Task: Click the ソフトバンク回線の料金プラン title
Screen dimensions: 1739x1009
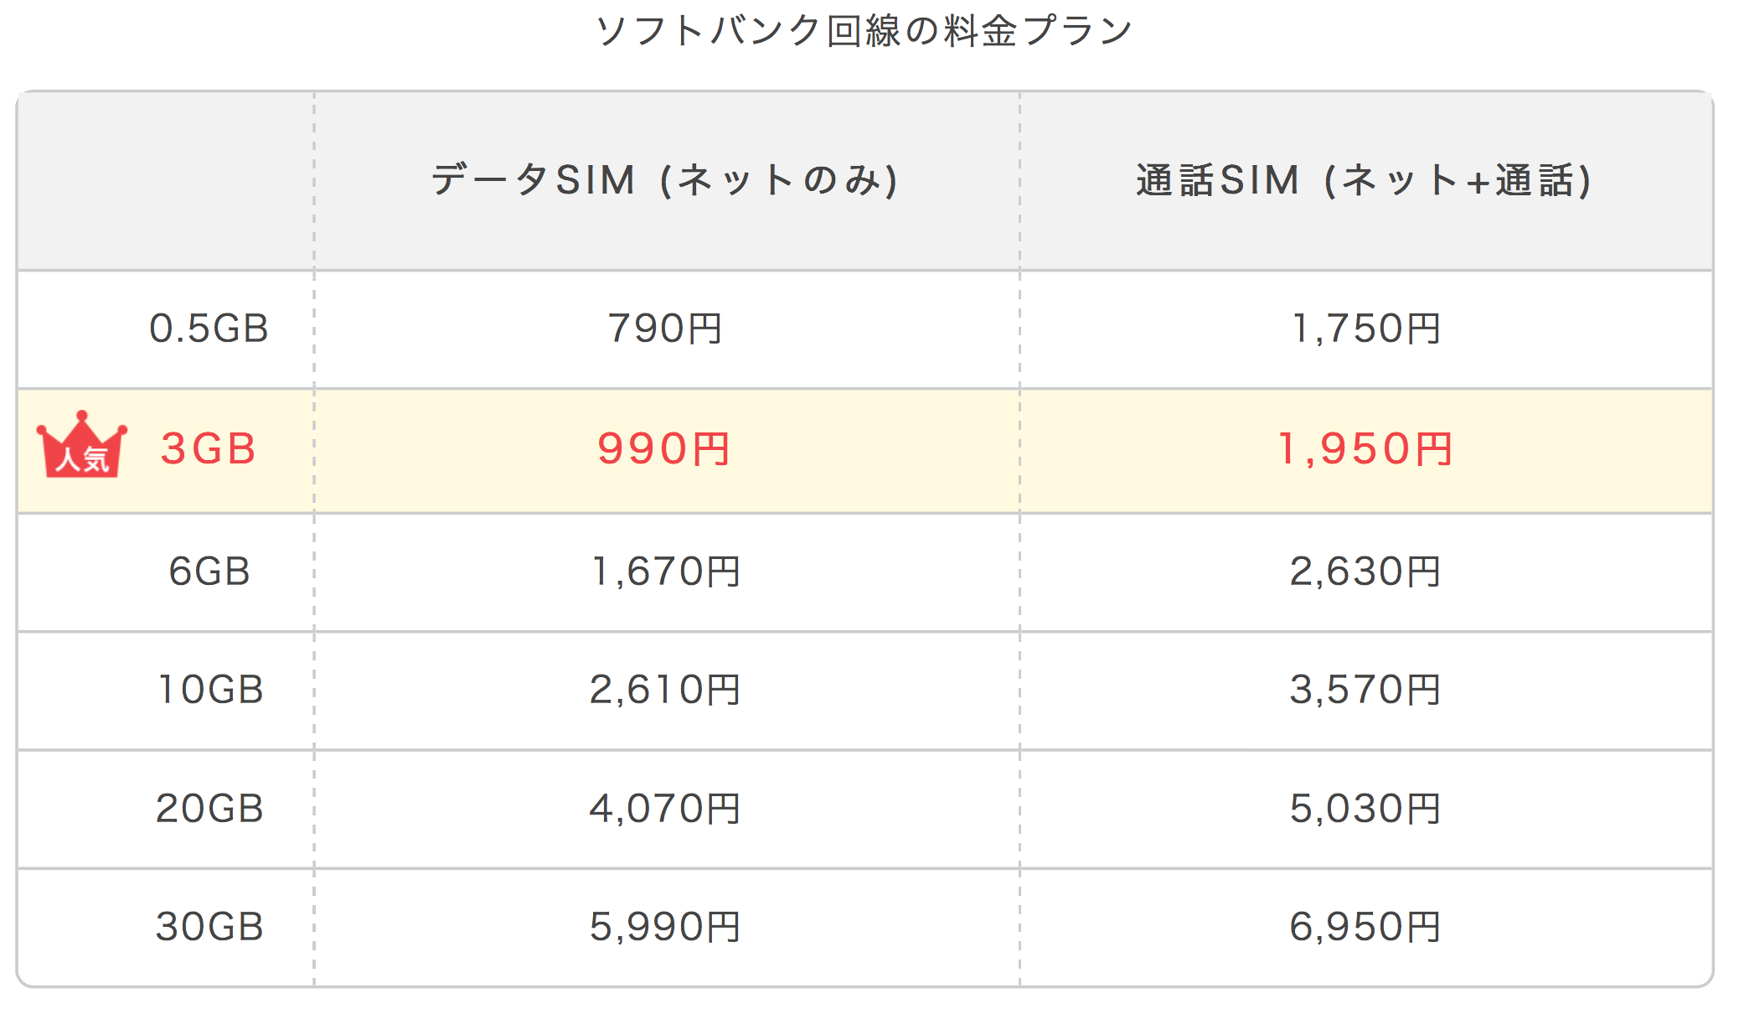Action: coord(864,31)
